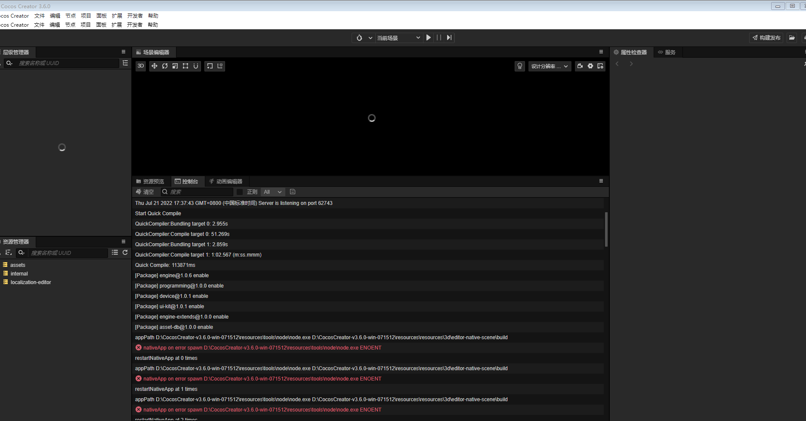Collapse all nodes in hierarchy
The height and width of the screenshot is (421, 806).
pos(125,63)
